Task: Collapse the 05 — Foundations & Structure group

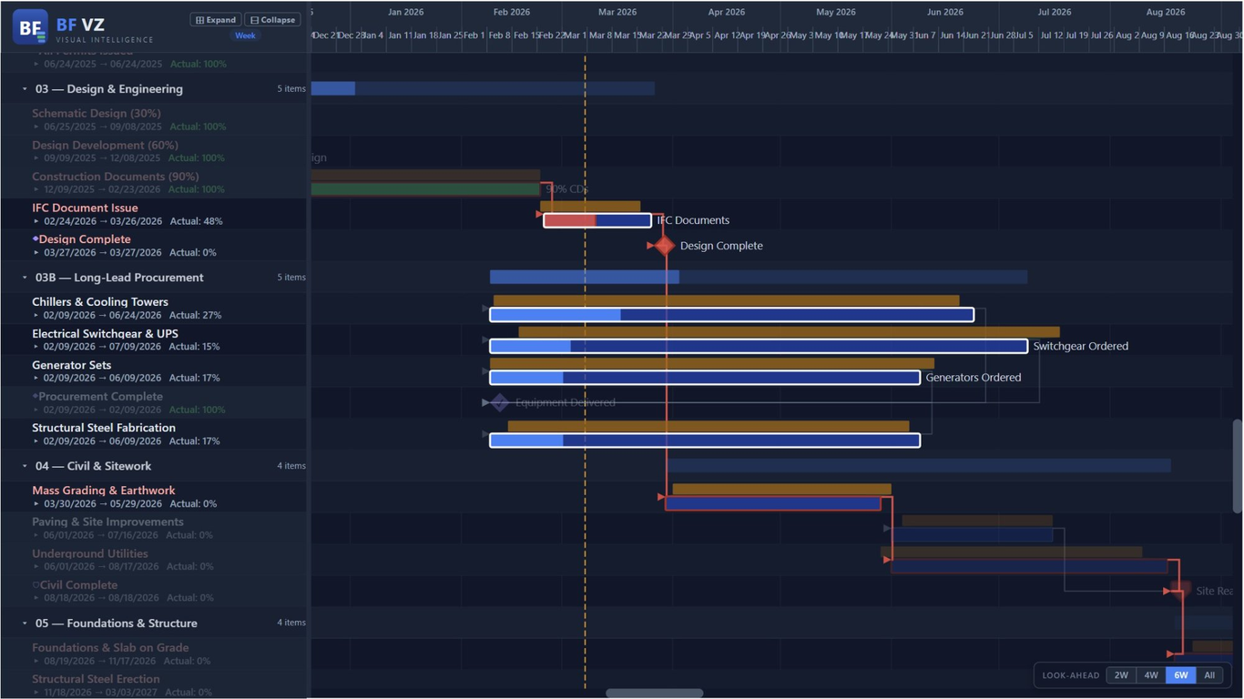Action: tap(25, 623)
